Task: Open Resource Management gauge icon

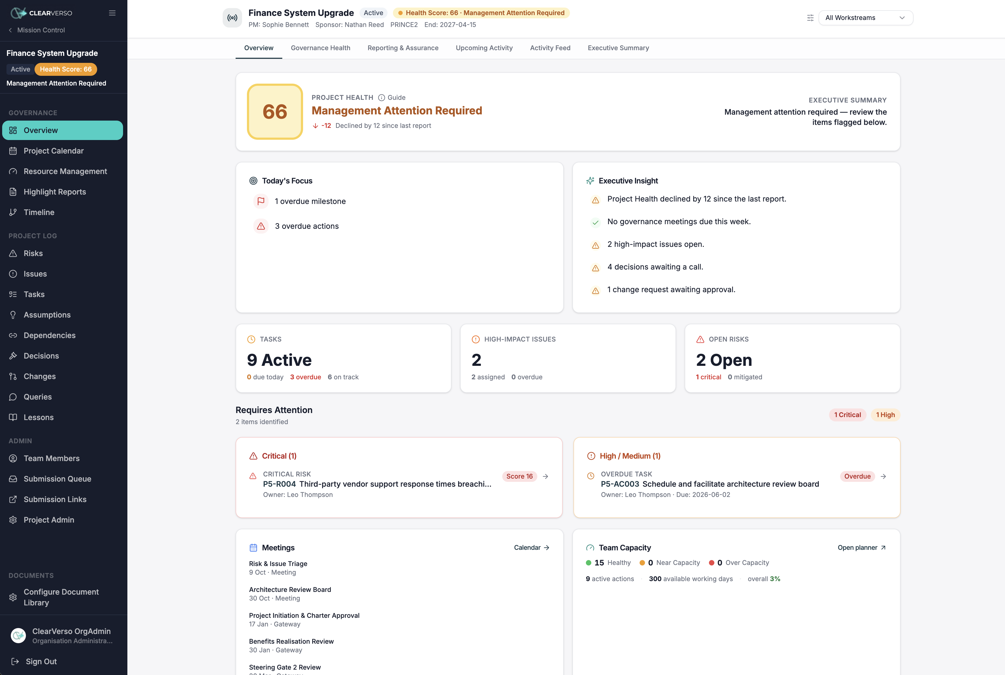Action: (x=13, y=171)
